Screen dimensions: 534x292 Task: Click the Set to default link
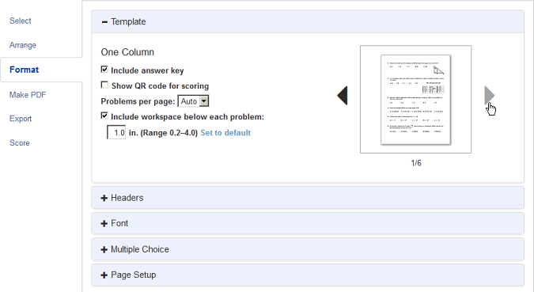pyautogui.click(x=225, y=132)
